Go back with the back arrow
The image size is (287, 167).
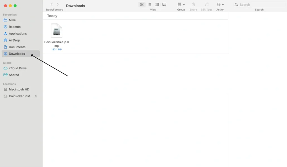[x=52, y=4]
